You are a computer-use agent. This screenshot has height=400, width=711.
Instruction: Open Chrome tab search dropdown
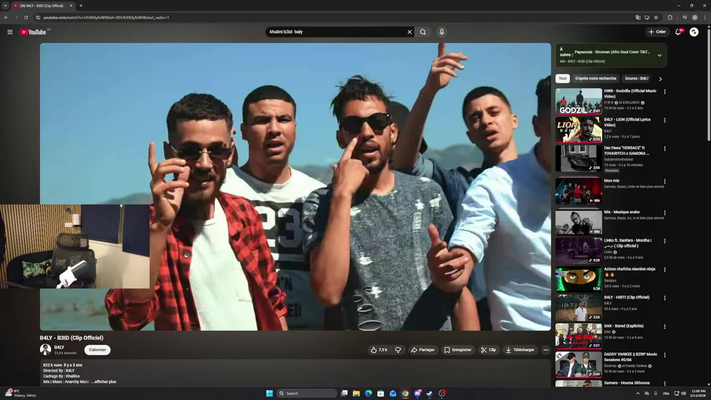(x=6, y=6)
